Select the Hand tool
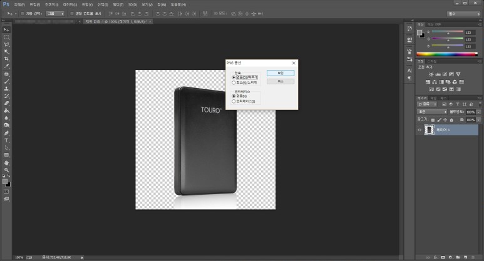The image size is (484, 261). (6, 163)
